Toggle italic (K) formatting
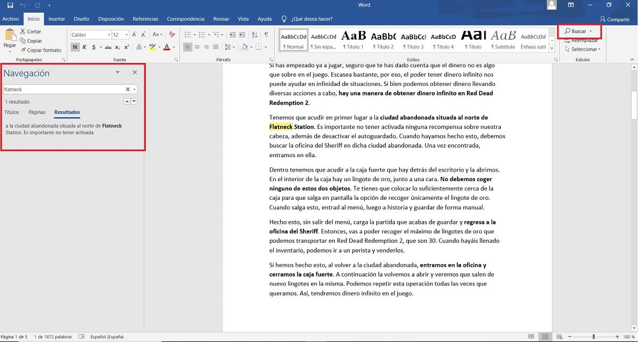Viewport: 639px width, 342px height. (x=84, y=47)
